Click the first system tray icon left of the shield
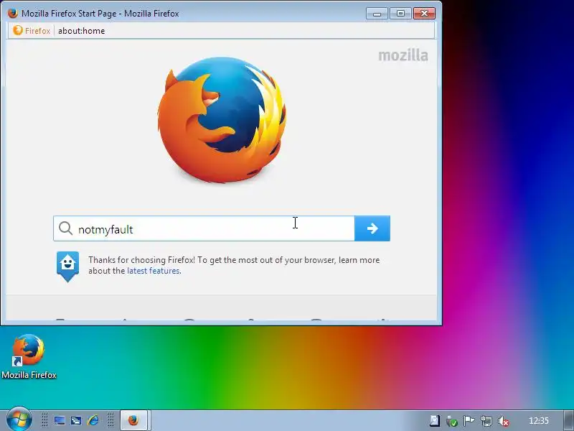 click(435, 421)
